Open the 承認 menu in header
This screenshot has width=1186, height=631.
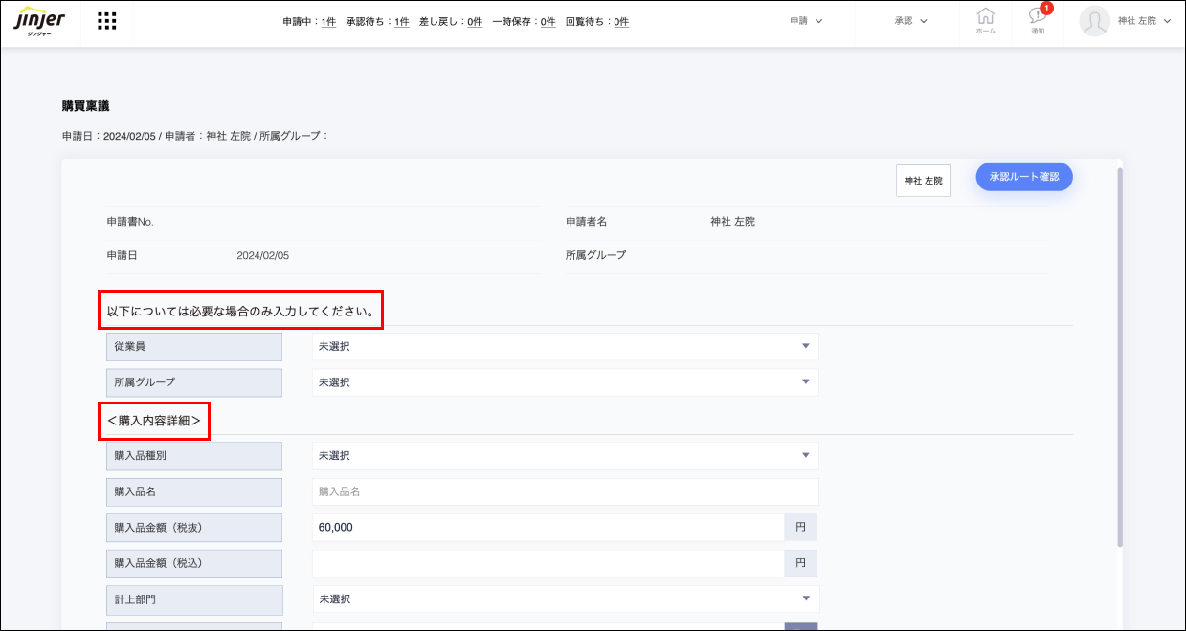910,21
